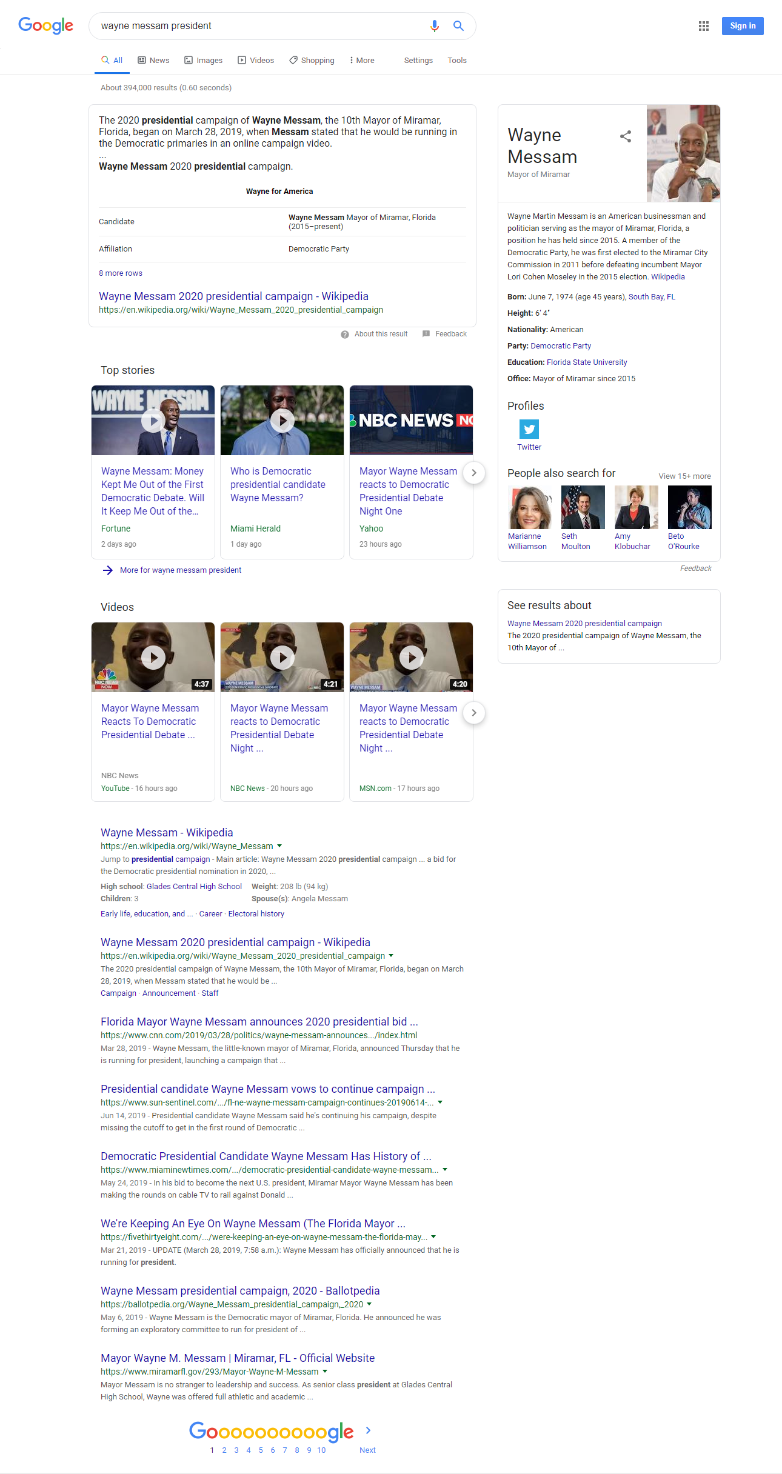Expand the miramarfl.gov result URL dropdown

click(x=325, y=1372)
